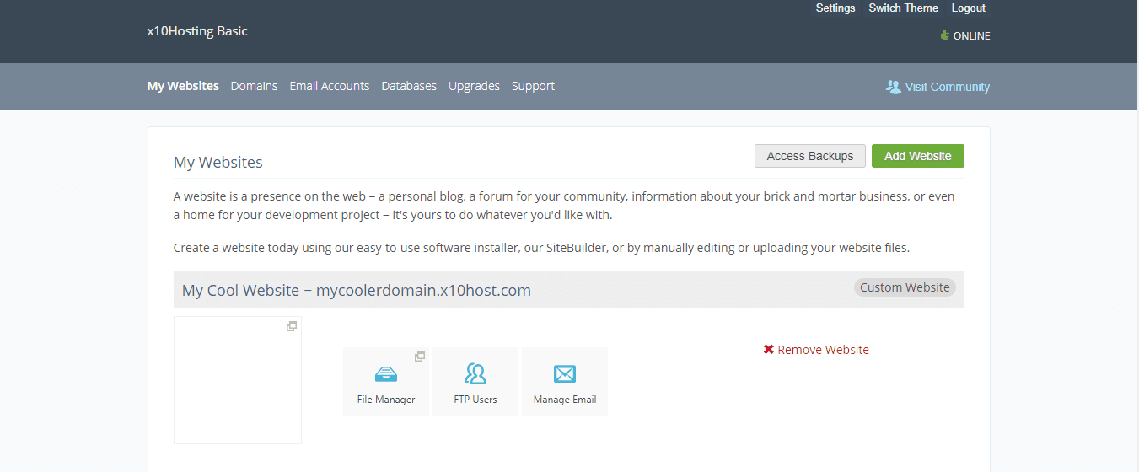Open the FTP Users tile
The height and width of the screenshot is (472, 1139).
coord(475,381)
